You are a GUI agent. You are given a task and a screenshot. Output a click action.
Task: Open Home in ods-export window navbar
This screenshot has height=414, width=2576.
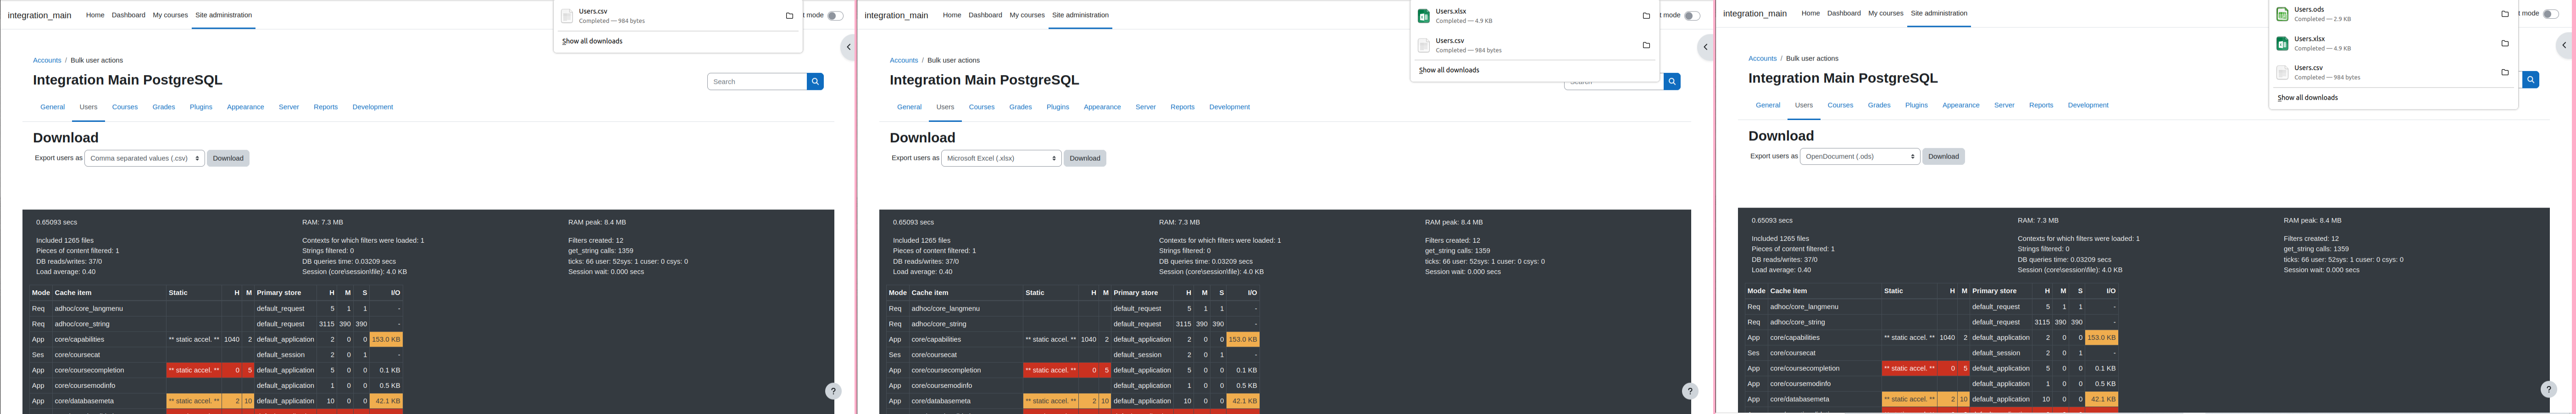click(1811, 13)
